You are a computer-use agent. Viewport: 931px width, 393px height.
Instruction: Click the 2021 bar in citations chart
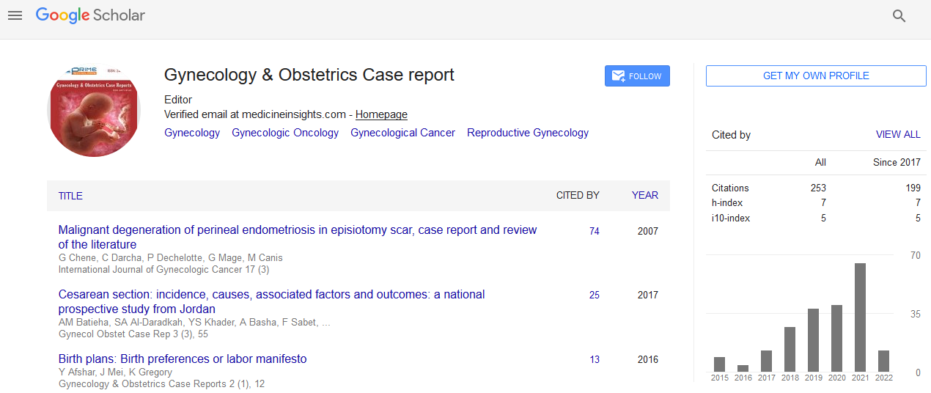pos(860,317)
